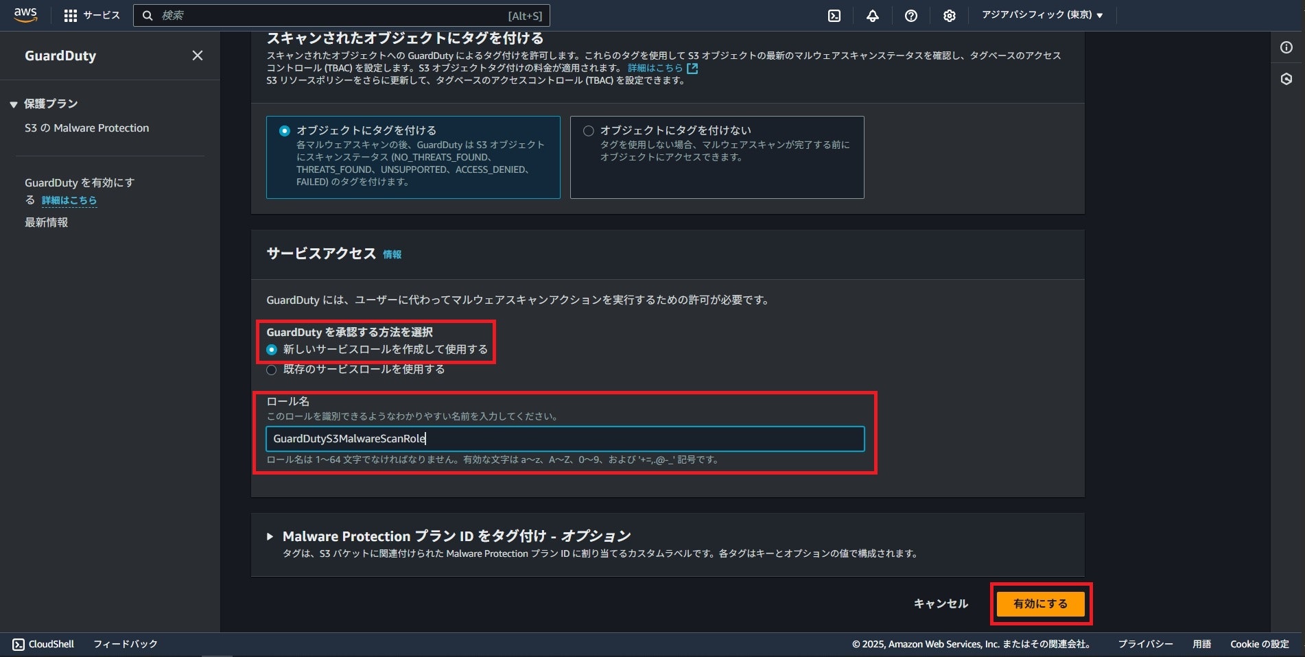Collapse the 保護プラン section
Image resolution: width=1305 pixels, height=657 pixels.
pyautogui.click(x=12, y=104)
